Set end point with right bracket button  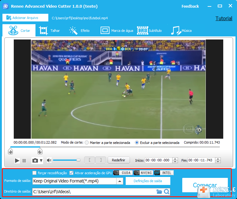(101, 160)
